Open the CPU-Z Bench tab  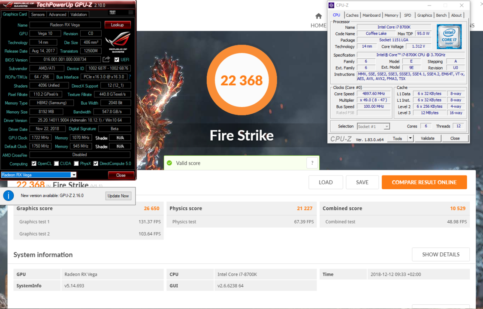[441, 15]
